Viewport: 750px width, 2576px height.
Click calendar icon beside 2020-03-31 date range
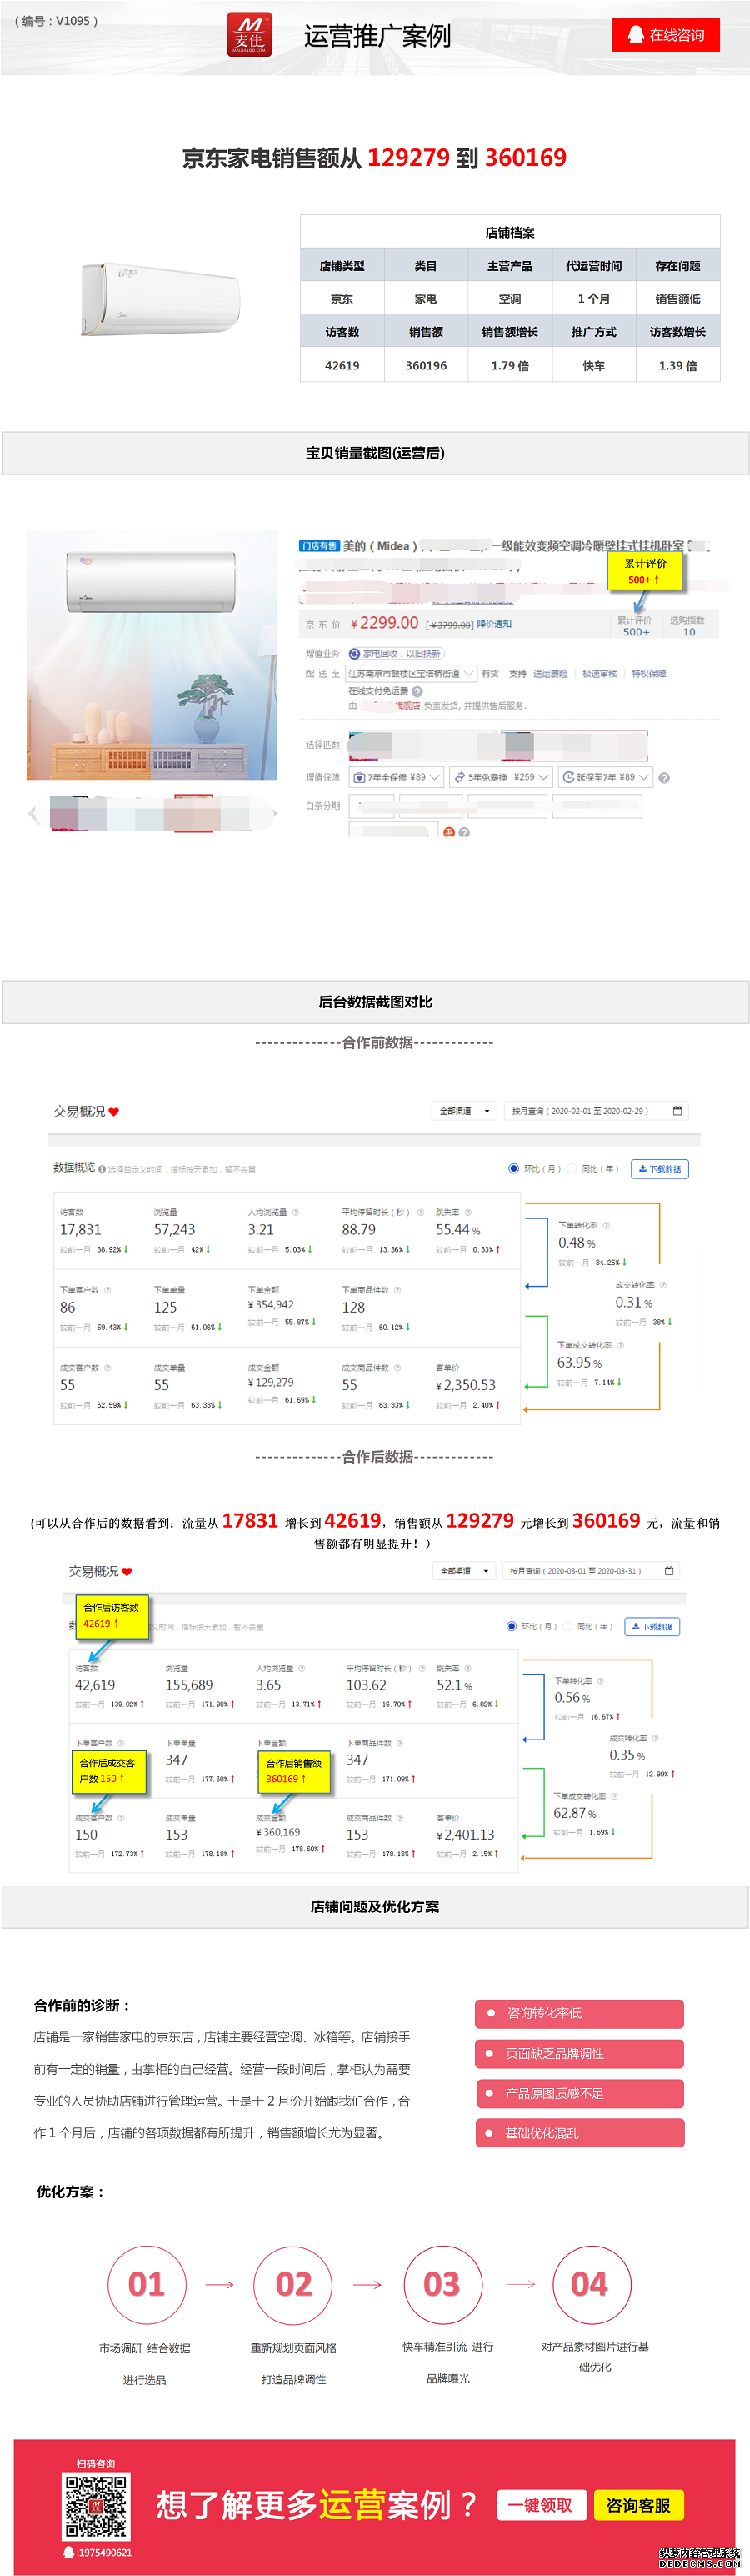[669, 1571]
